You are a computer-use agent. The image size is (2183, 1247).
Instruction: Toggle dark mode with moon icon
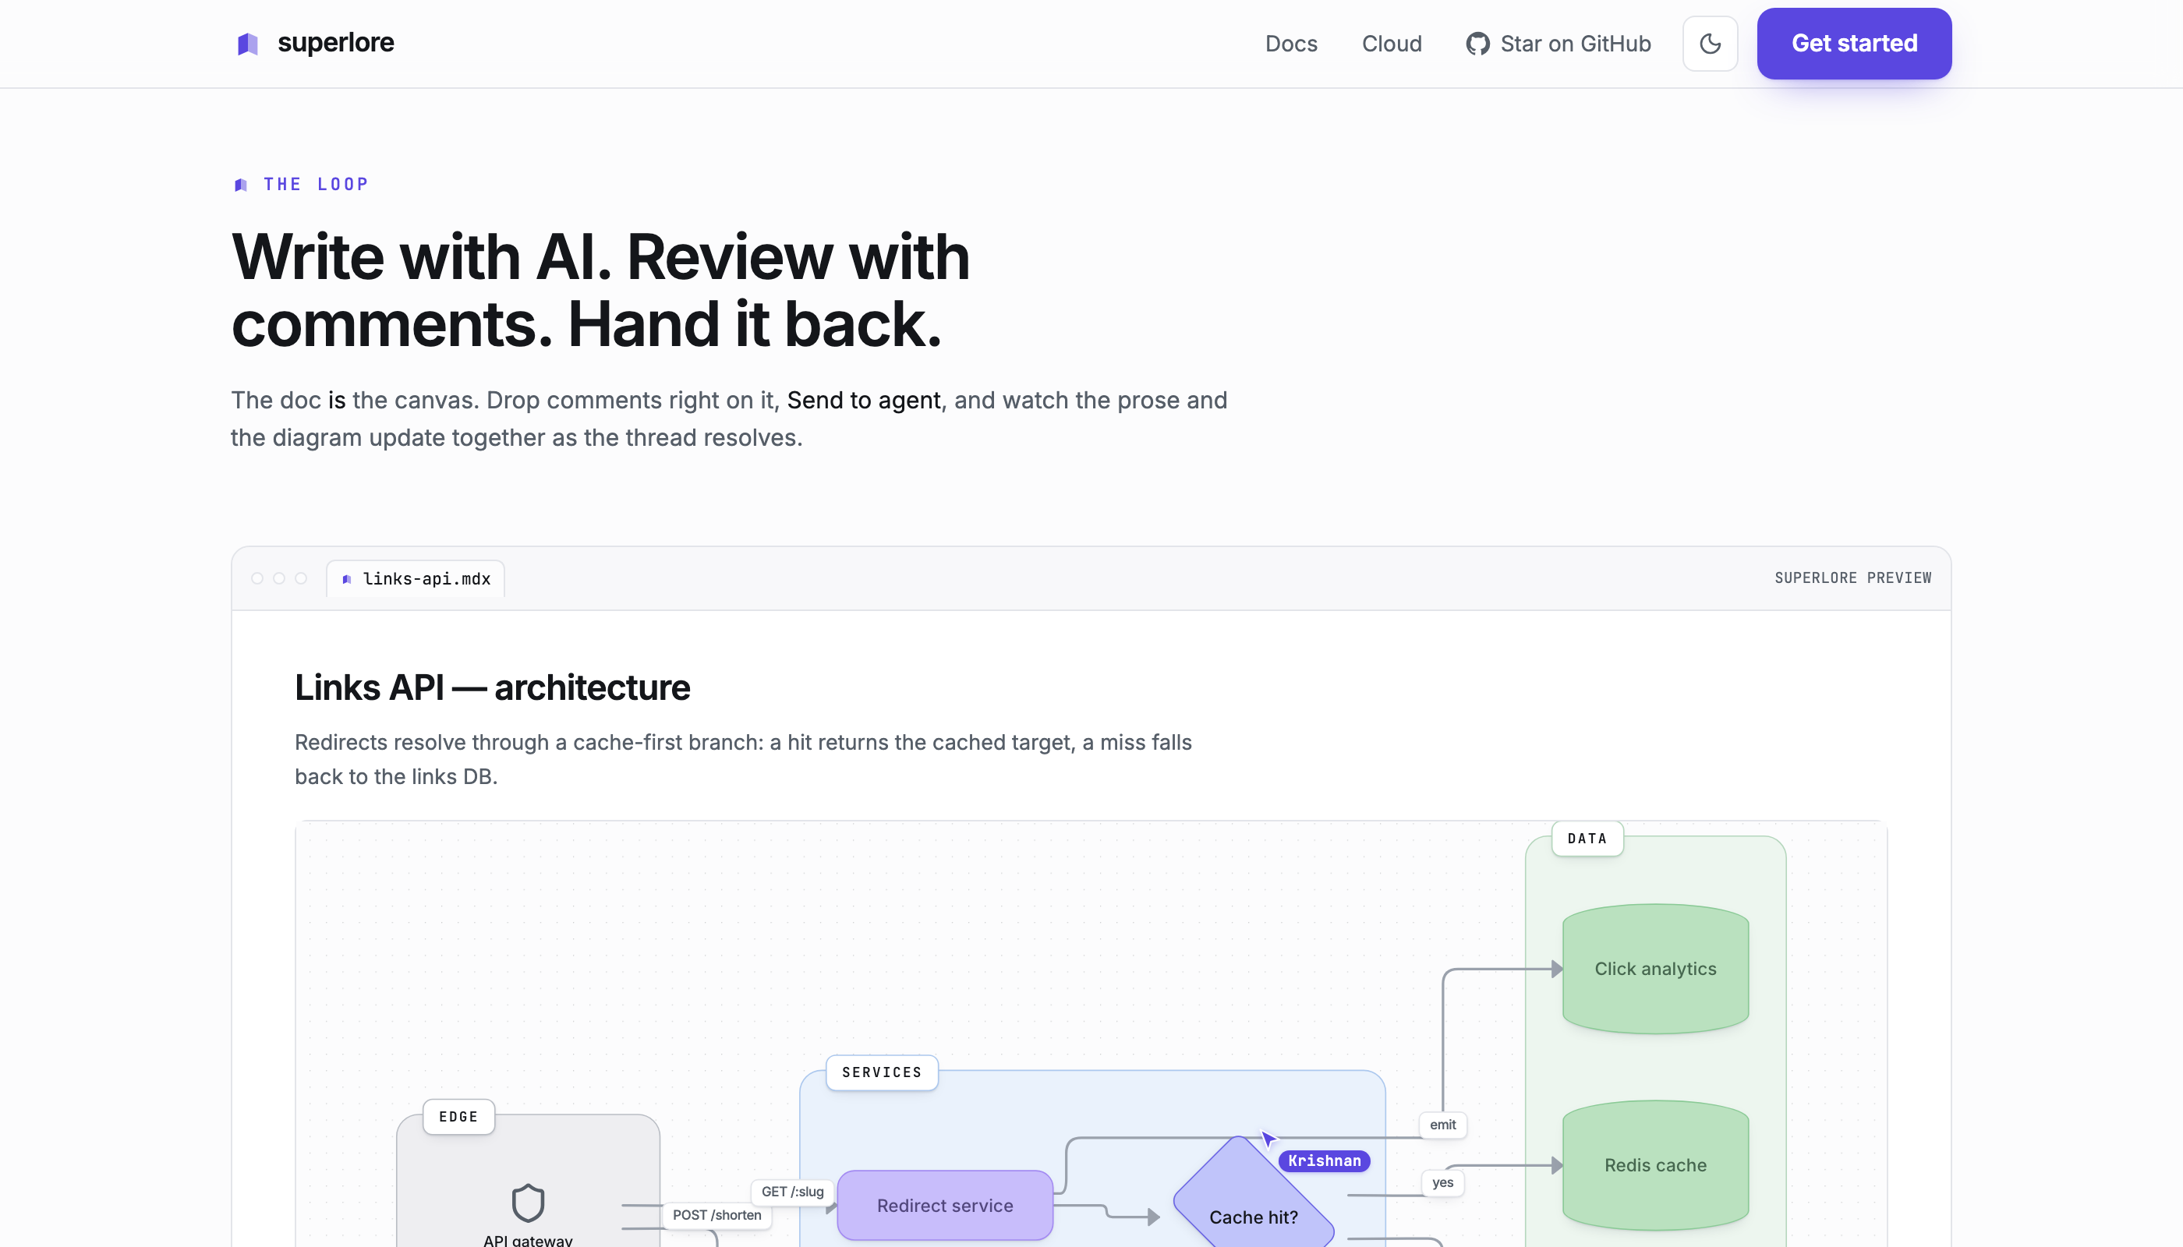tap(1710, 44)
